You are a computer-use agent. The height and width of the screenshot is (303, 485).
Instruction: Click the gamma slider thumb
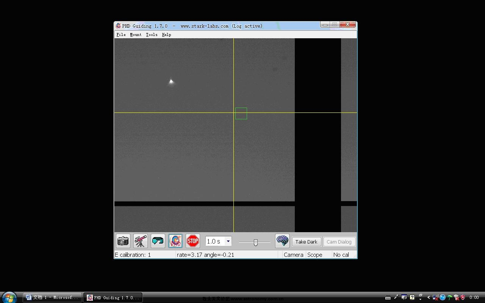click(256, 242)
